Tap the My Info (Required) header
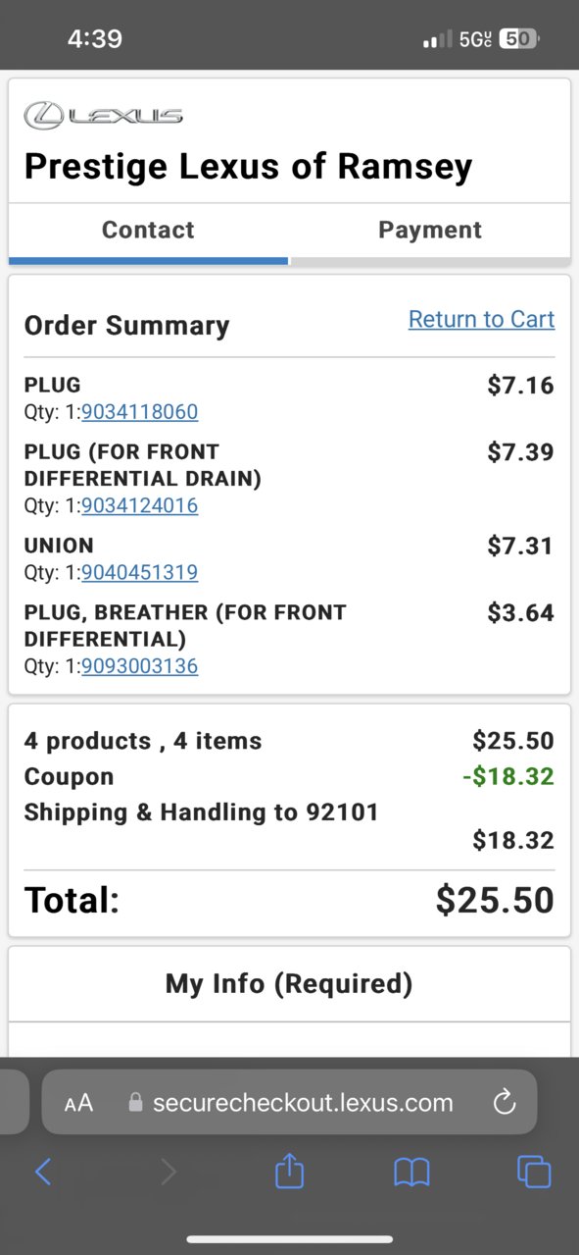579x1255 pixels. pos(289,983)
